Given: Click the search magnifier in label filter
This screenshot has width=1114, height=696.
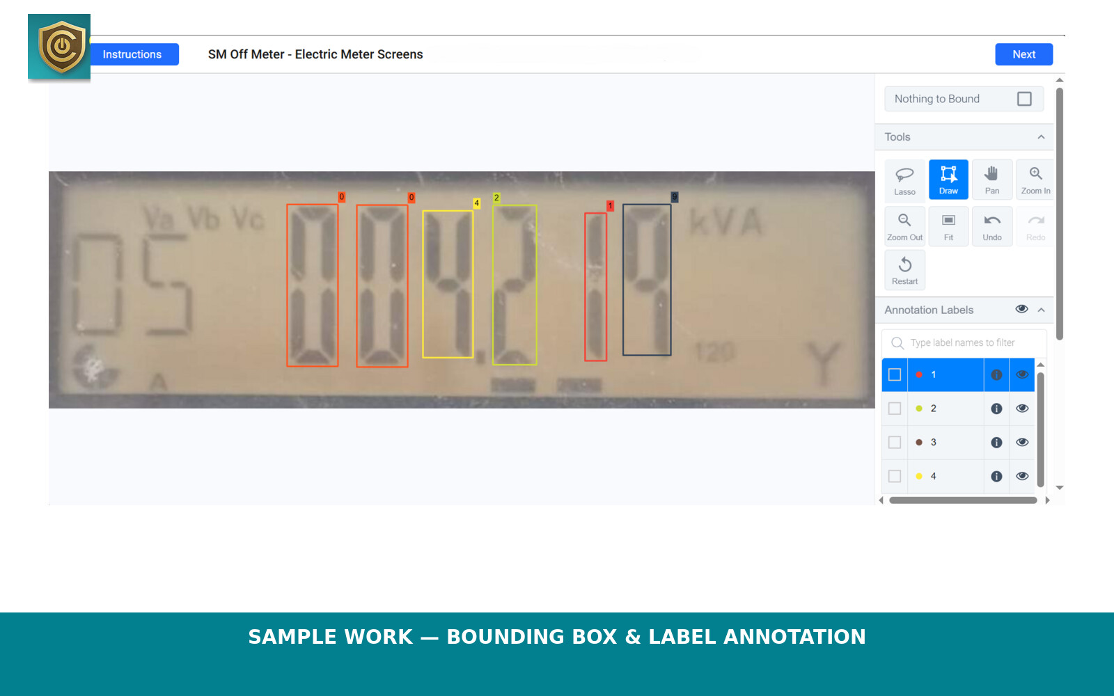Looking at the screenshot, I should tap(897, 343).
